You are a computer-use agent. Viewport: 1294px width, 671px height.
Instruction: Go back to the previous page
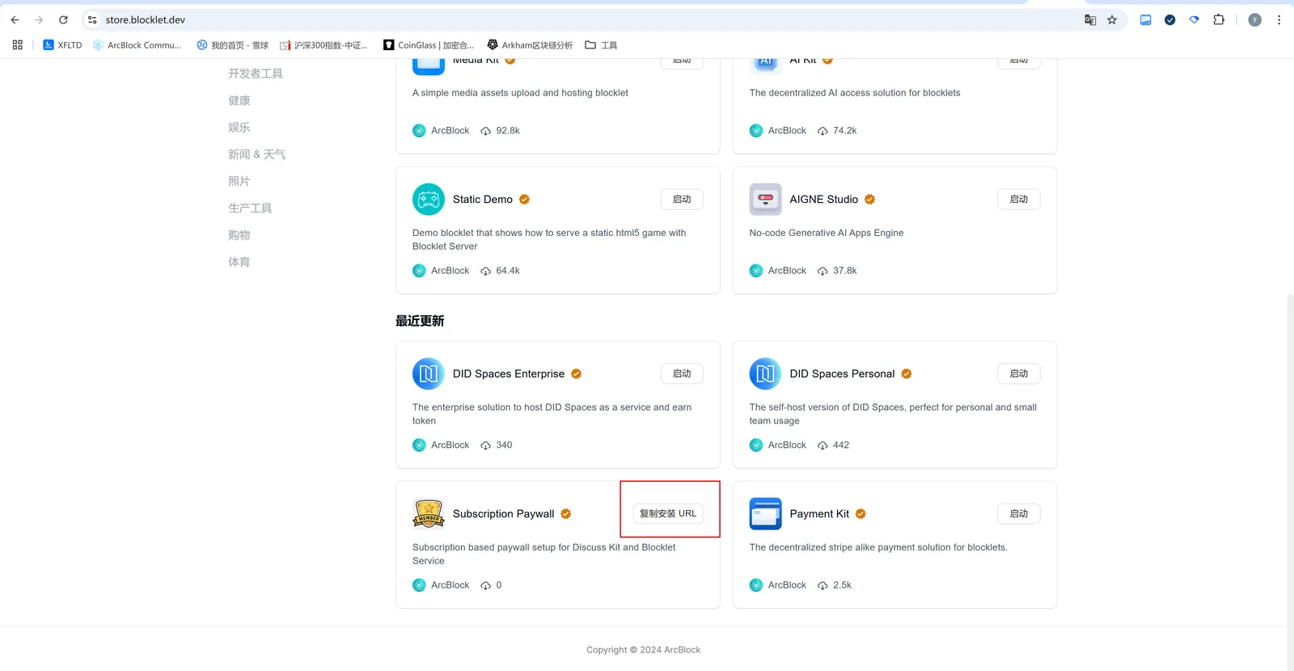tap(15, 19)
